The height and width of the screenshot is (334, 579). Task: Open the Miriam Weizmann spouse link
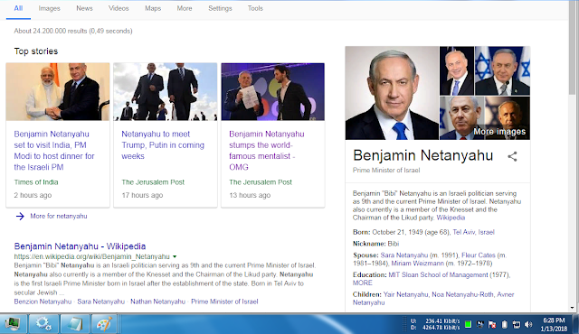(x=417, y=264)
